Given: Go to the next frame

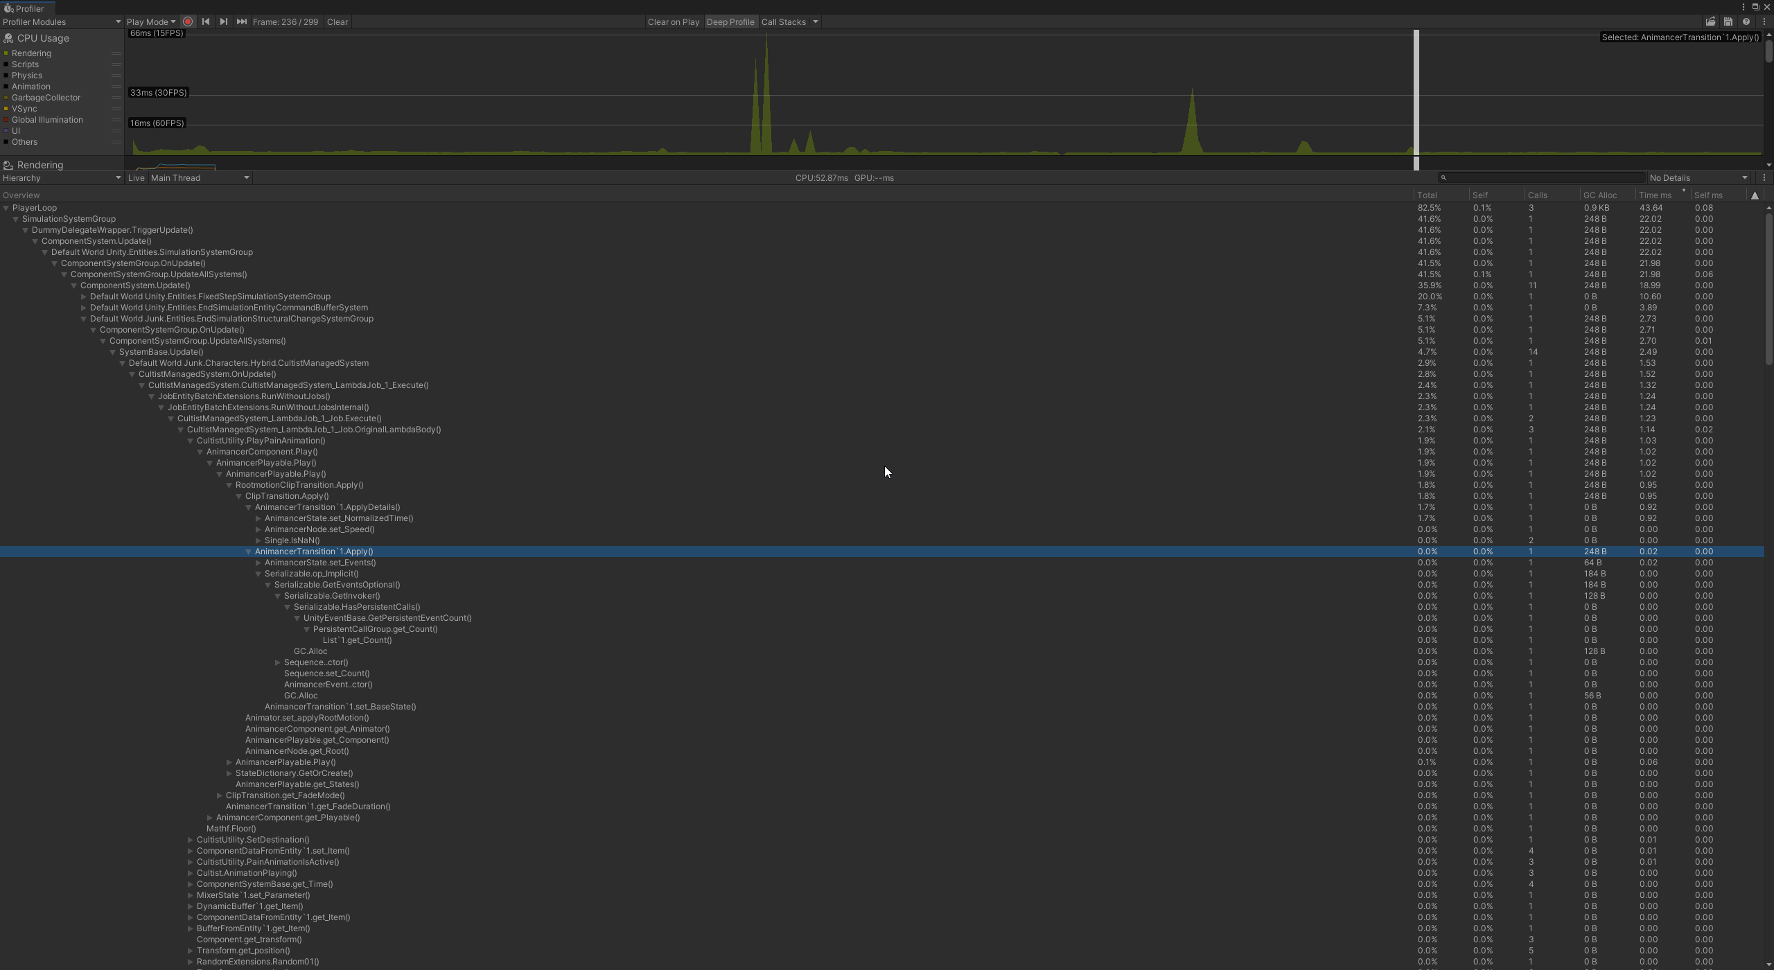Looking at the screenshot, I should click(223, 21).
